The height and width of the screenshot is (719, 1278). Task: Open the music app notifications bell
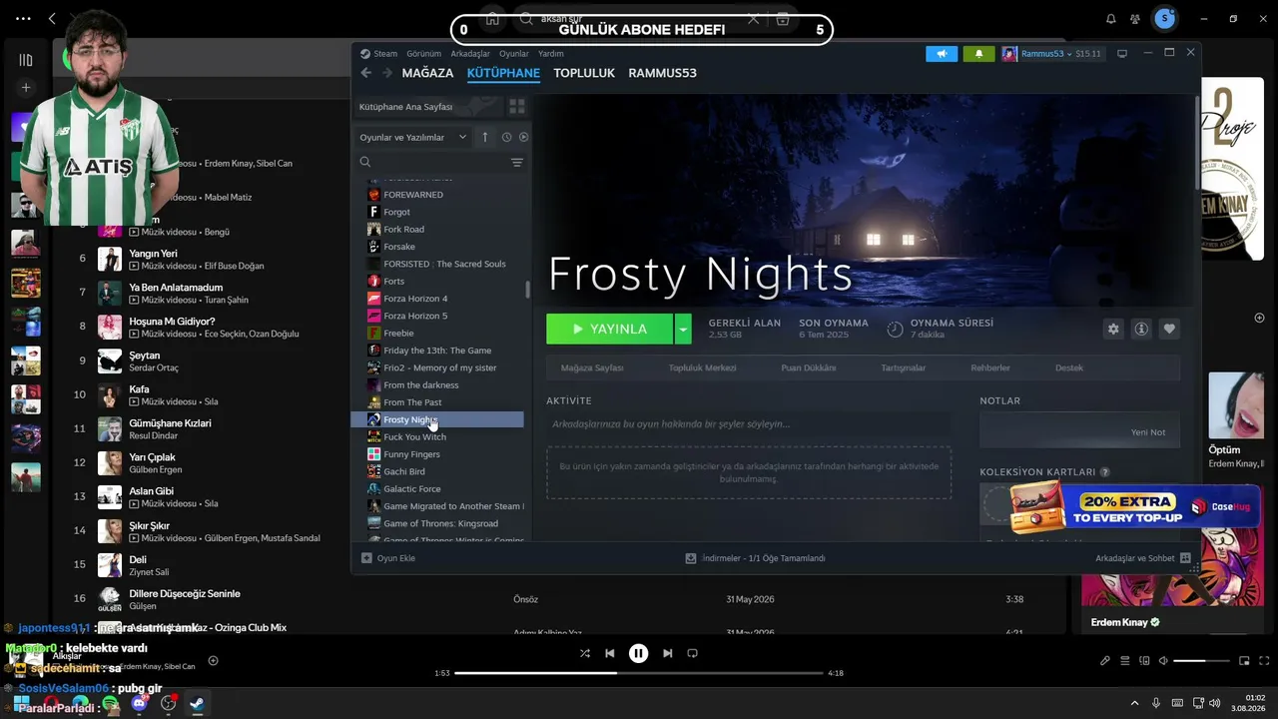[x=1111, y=19]
